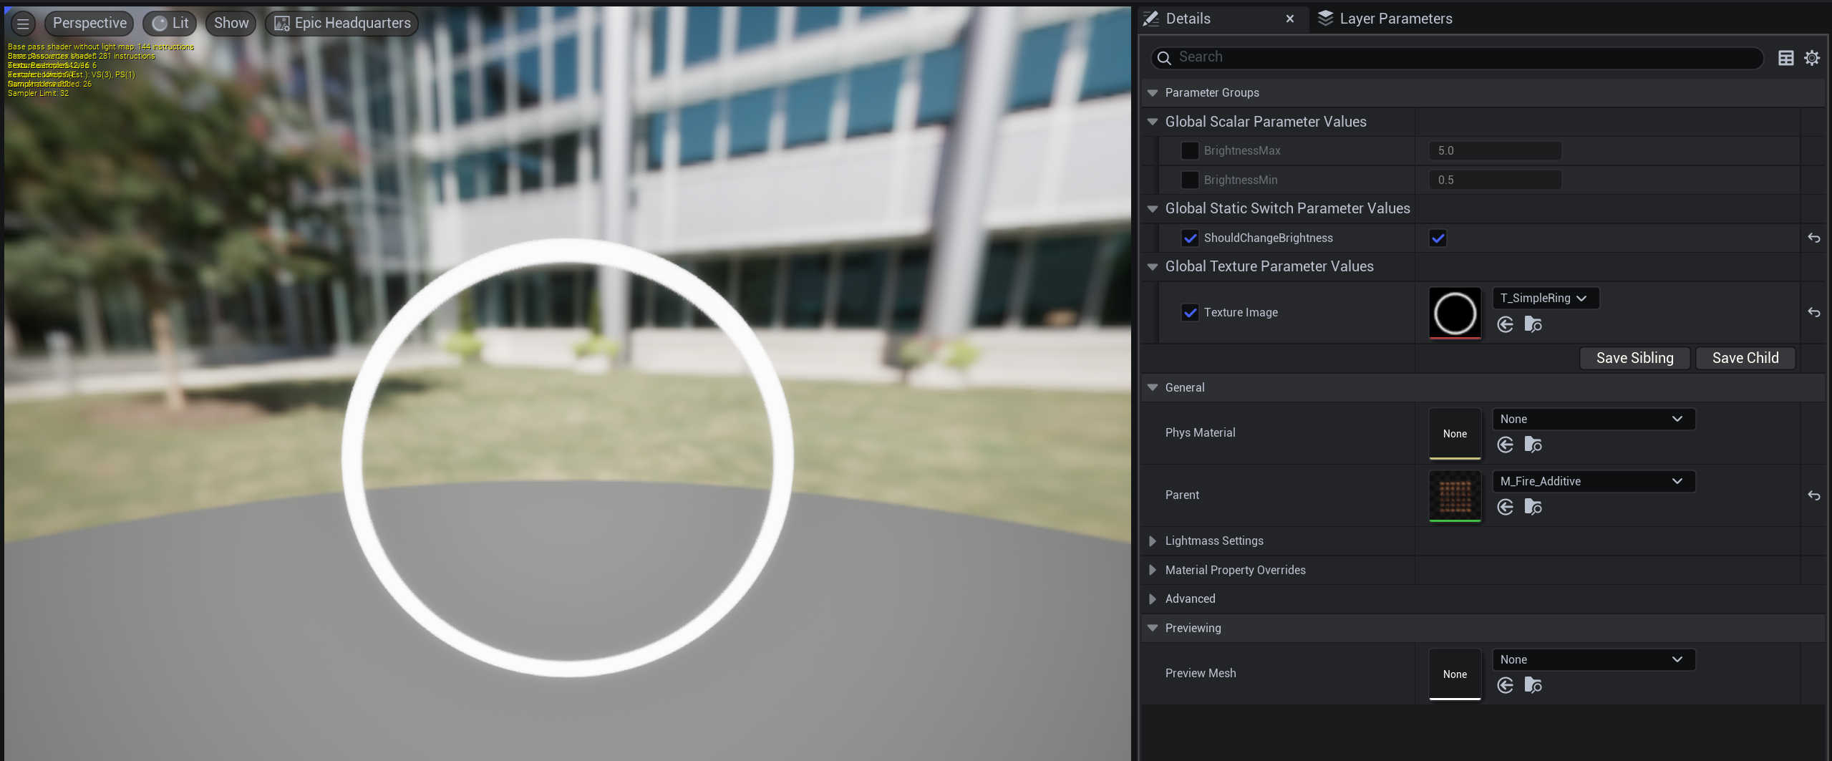Viewport: 1832px width, 761px height.
Task: Expand the Material Property Overrides section
Action: pos(1153,571)
